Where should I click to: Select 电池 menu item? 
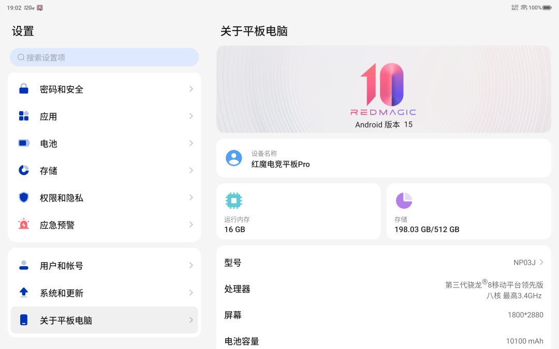click(104, 143)
